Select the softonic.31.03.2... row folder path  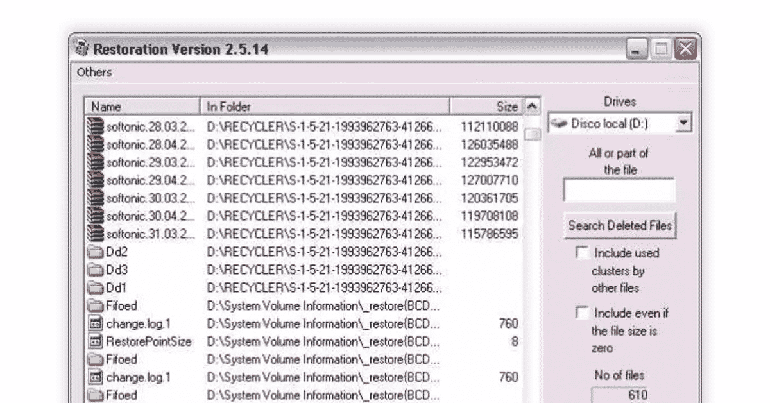pos(324,234)
